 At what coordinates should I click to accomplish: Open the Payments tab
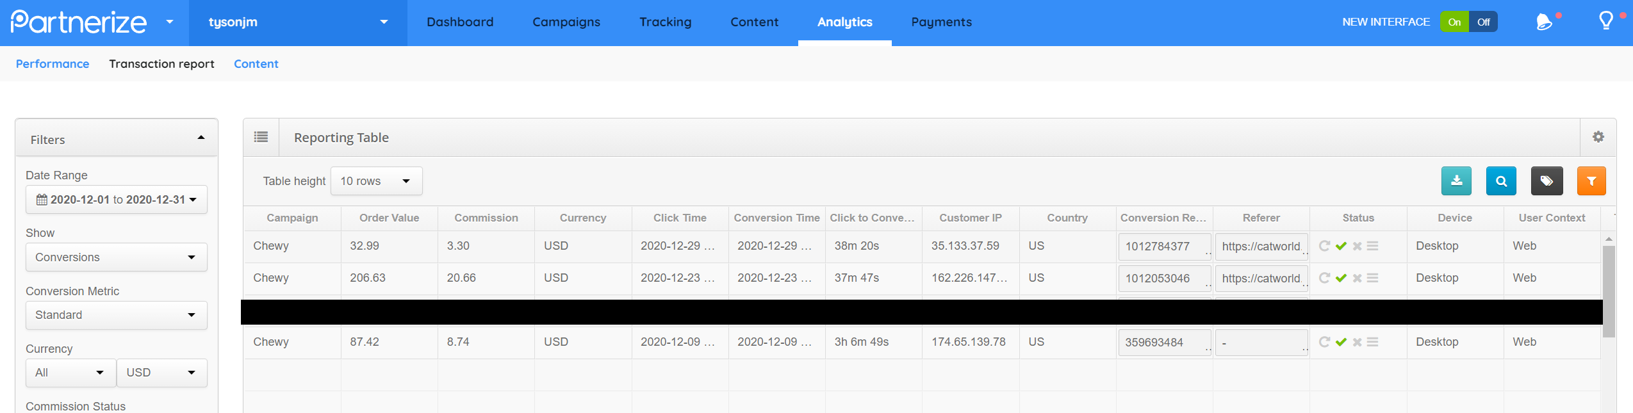tap(942, 22)
